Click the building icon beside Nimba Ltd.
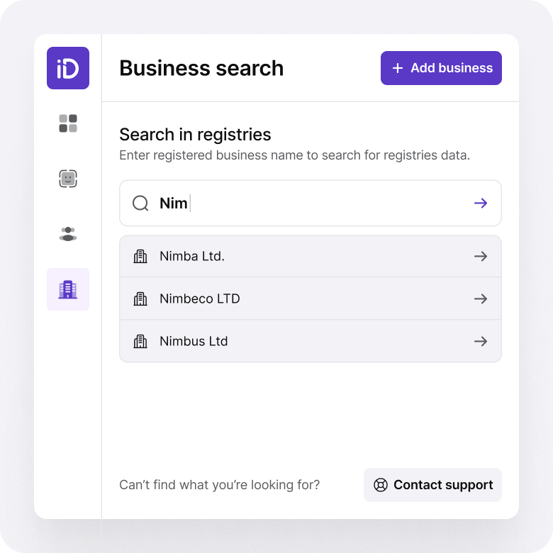The height and width of the screenshot is (553, 553). (140, 257)
